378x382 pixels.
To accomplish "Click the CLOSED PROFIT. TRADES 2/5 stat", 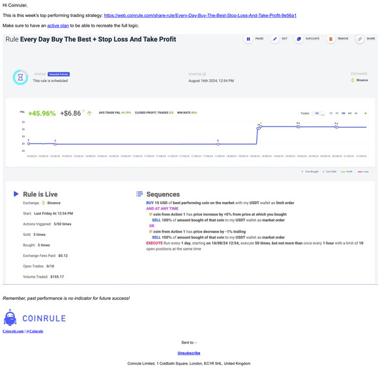I will pyautogui.click(x=154, y=113).
